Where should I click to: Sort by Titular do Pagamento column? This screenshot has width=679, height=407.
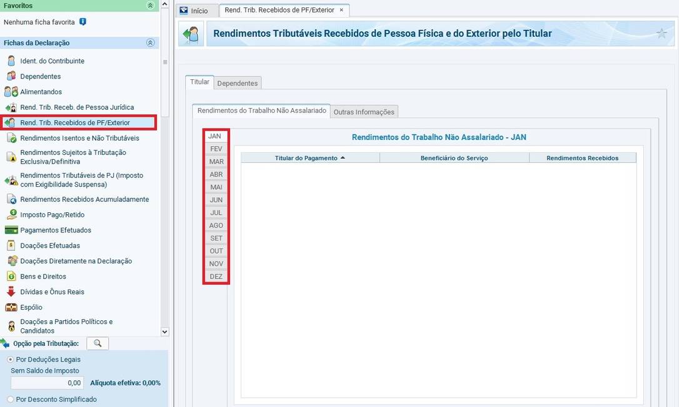coord(309,158)
